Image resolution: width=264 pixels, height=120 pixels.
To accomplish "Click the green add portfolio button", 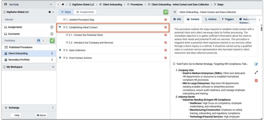I will tap(52, 41).
